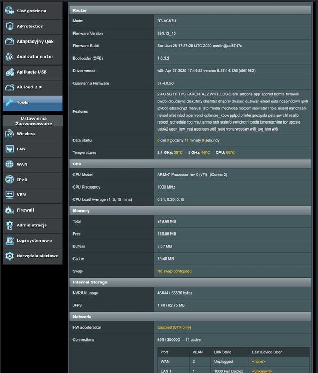Open Analizator ruchu menu entry
Image resolution: width=318 pixels, height=373 pixels.
point(35,56)
